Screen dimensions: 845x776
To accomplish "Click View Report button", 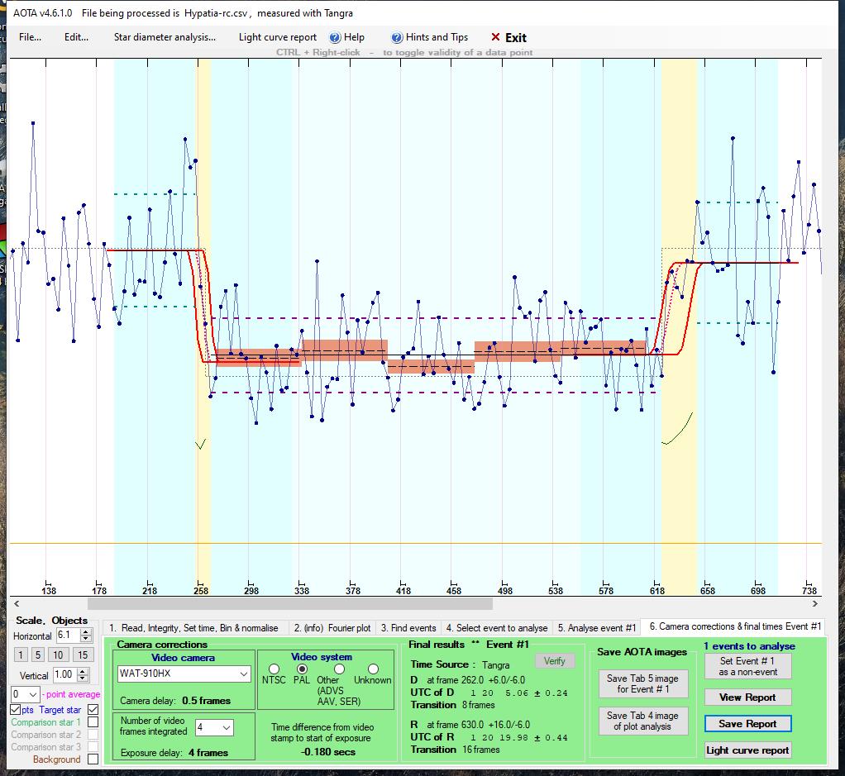I will coord(748,697).
